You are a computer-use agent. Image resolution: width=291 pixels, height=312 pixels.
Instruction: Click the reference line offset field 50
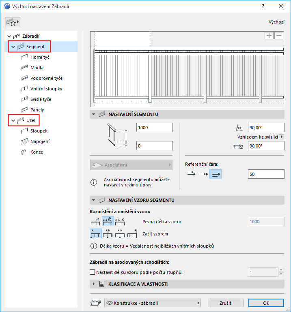click(266, 174)
